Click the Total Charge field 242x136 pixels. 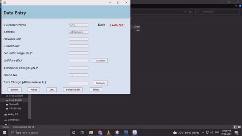coord(78,83)
